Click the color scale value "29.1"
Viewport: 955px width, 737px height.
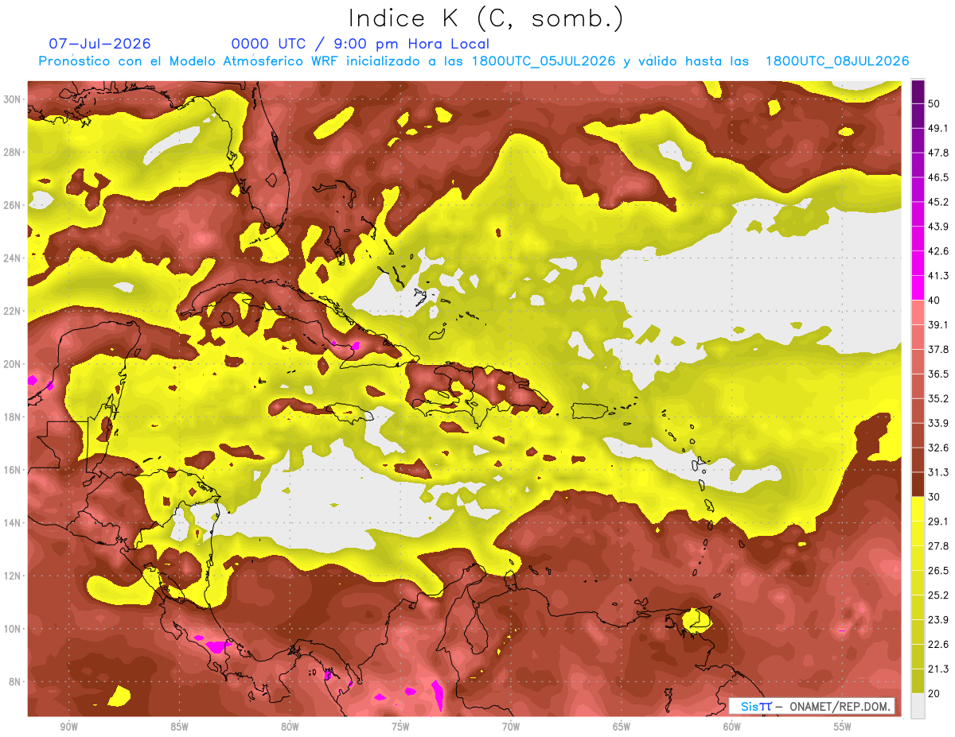(x=938, y=522)
